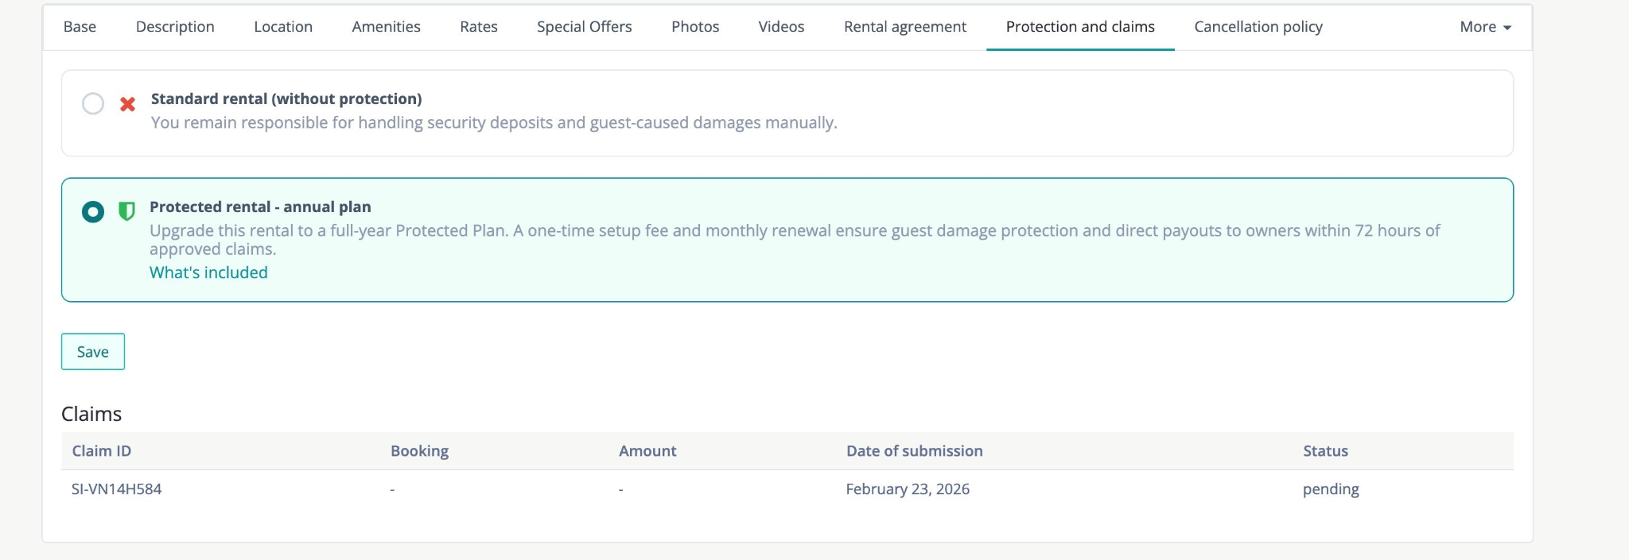Open the Base tab
1629x560 pixels.
tap(80, 27)
